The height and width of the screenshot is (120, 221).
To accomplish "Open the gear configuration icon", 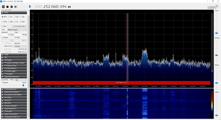I will pyautogui.click(x=11, y=6).
